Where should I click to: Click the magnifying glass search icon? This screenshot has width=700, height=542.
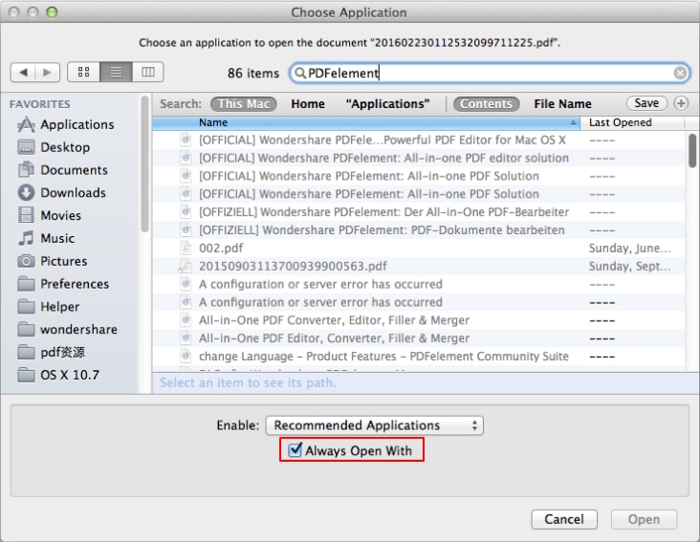300,73
